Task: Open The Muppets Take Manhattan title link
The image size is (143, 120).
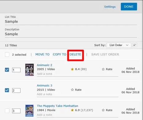Action: pos(58,106)
